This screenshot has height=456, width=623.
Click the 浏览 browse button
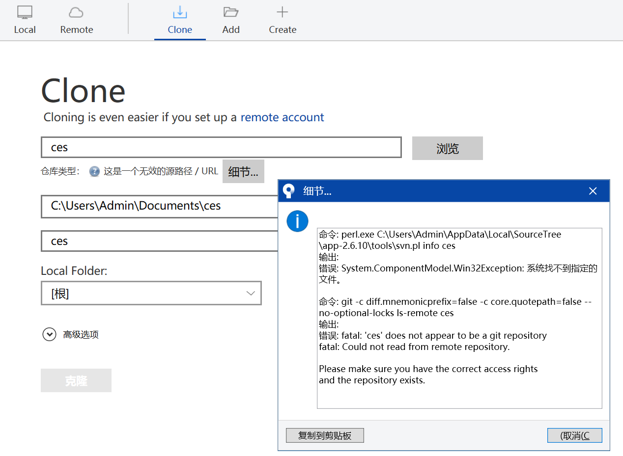pos(447,148)
